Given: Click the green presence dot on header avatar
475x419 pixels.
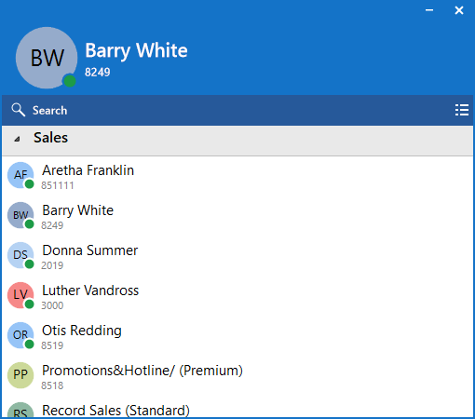Looking at the screenshot, I should (70, 81).
